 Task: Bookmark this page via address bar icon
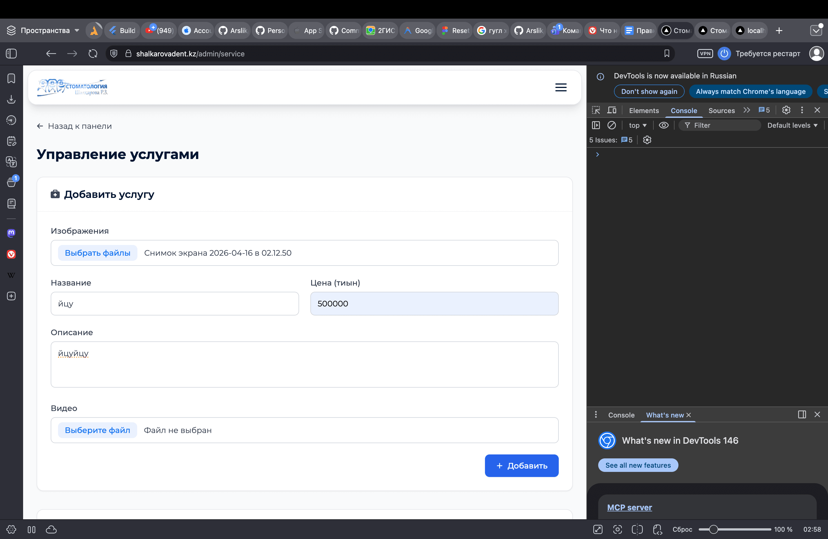tap(666, 54)
